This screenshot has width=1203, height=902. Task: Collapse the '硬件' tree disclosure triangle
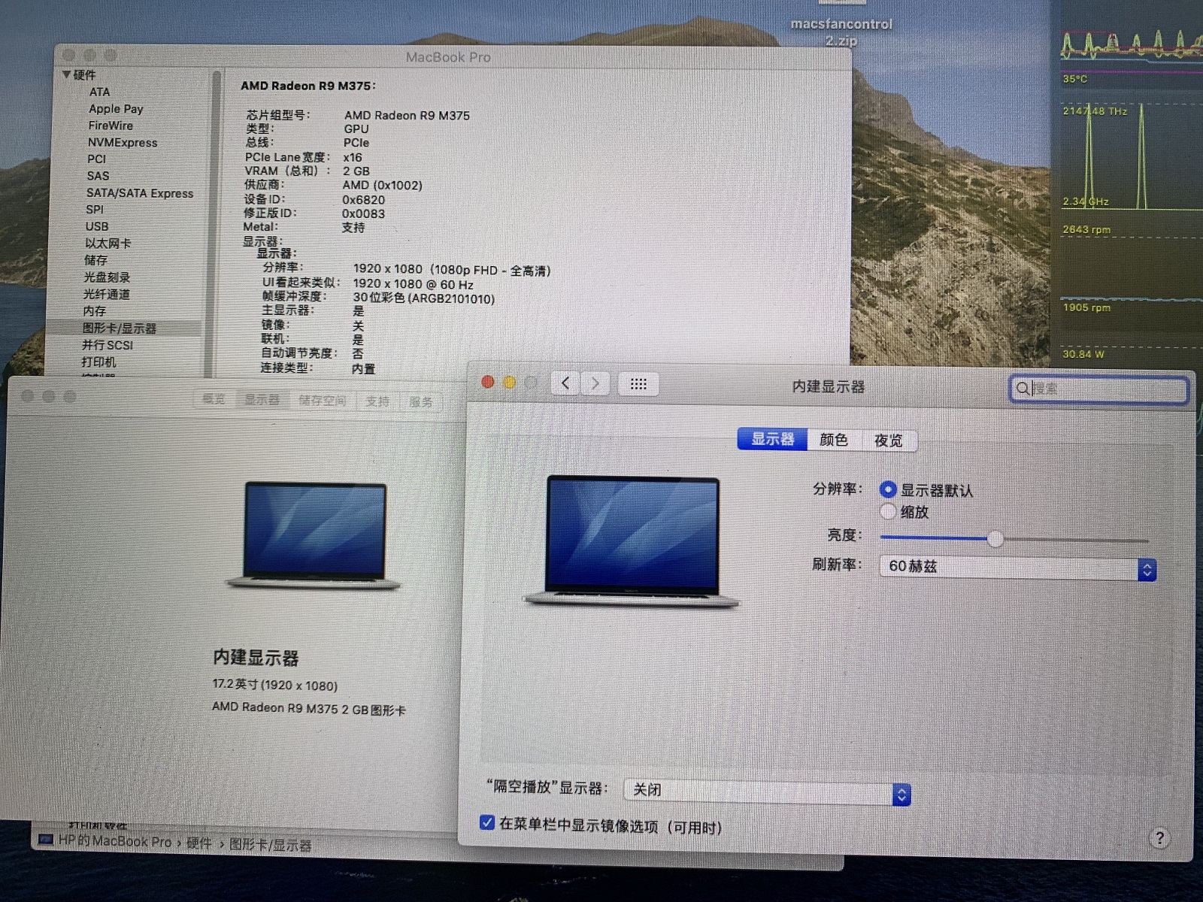coord(66,74)
